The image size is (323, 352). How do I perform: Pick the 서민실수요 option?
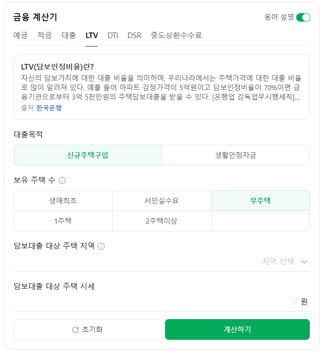click(x=162, y=201)
